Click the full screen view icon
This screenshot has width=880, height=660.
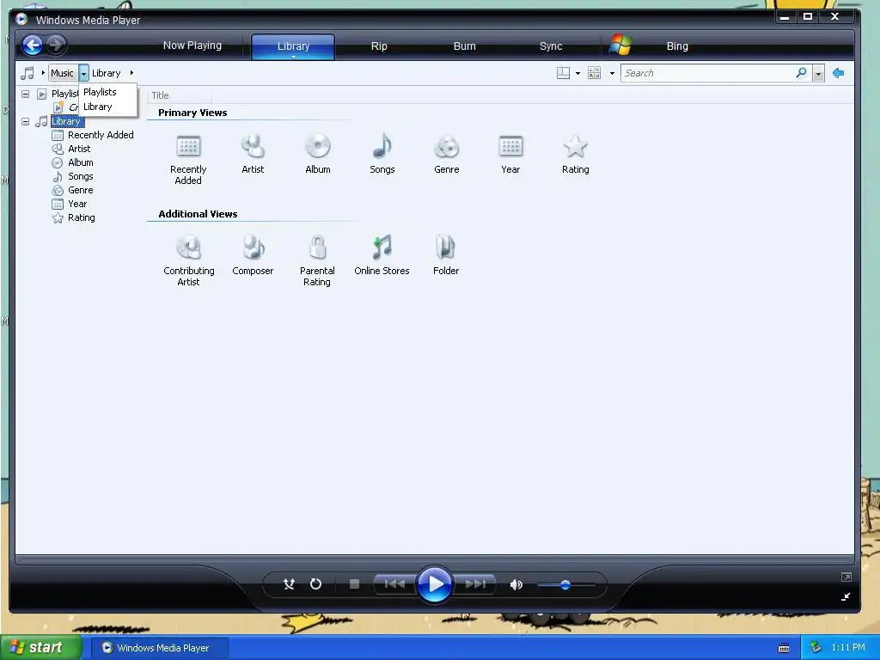pyautogui.click(x=846, y=577)
